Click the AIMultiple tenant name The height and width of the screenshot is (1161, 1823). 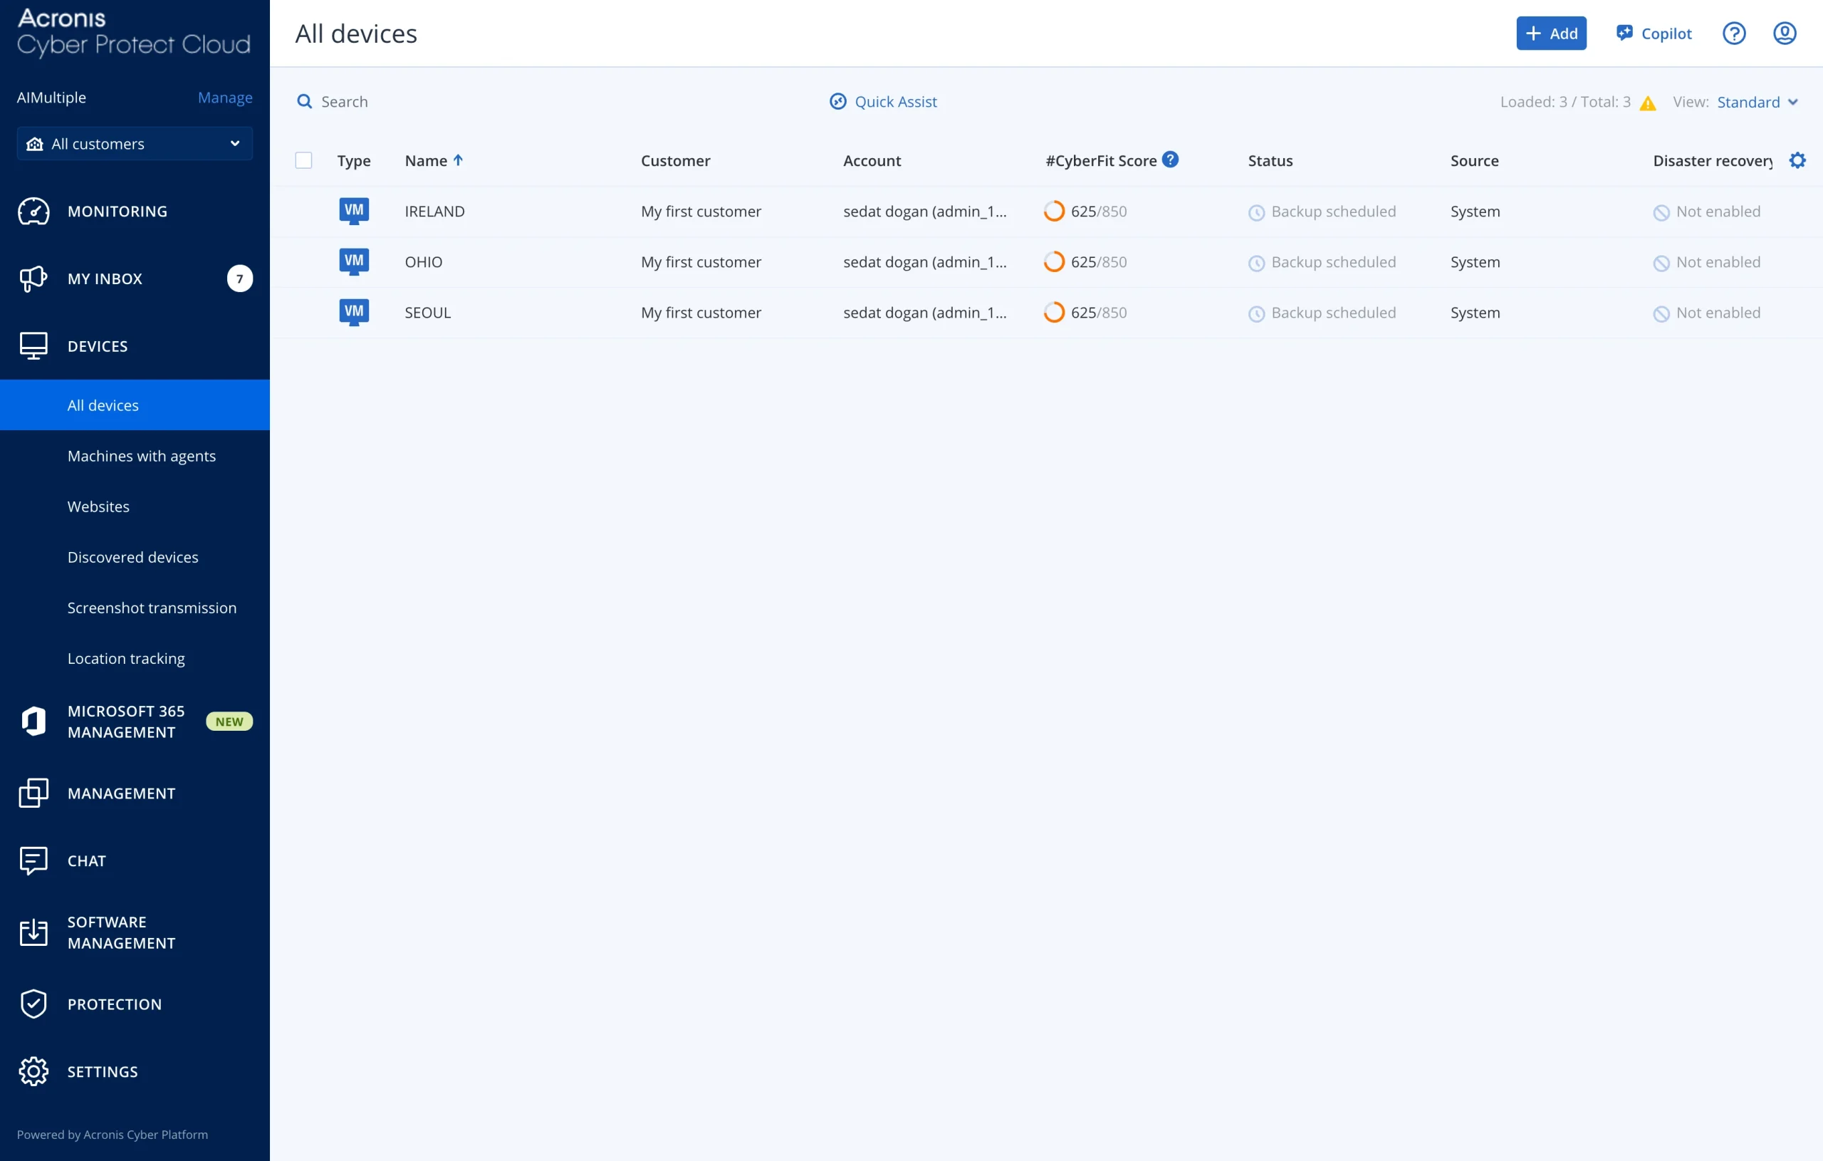pos(51,98)
